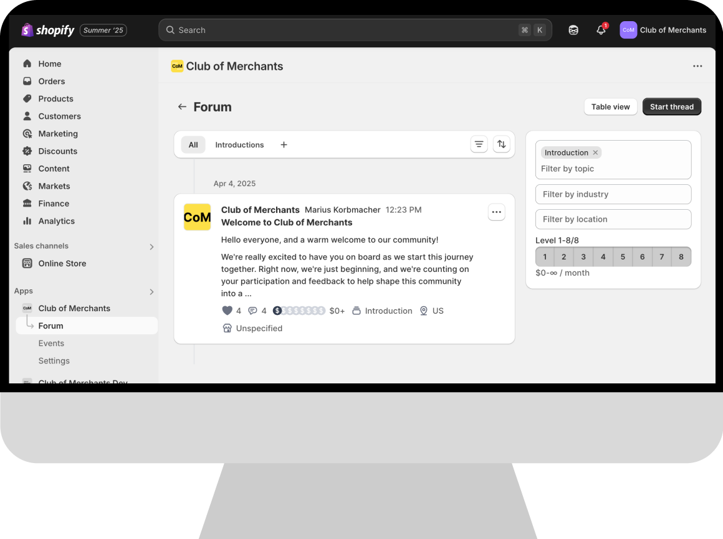Select level 1 in level selector

(545, 257)
